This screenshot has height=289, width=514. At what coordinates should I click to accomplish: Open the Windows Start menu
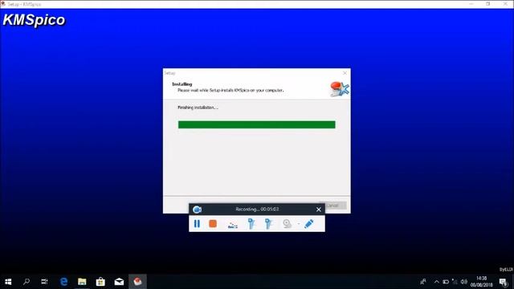coord(8,282)
